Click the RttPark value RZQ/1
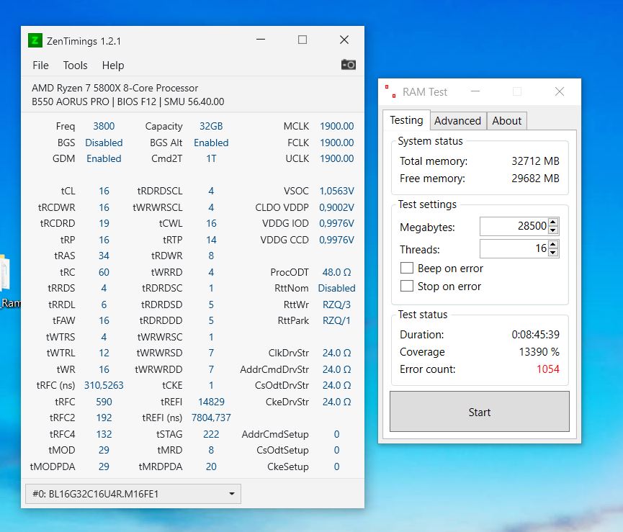 point(336,320)
